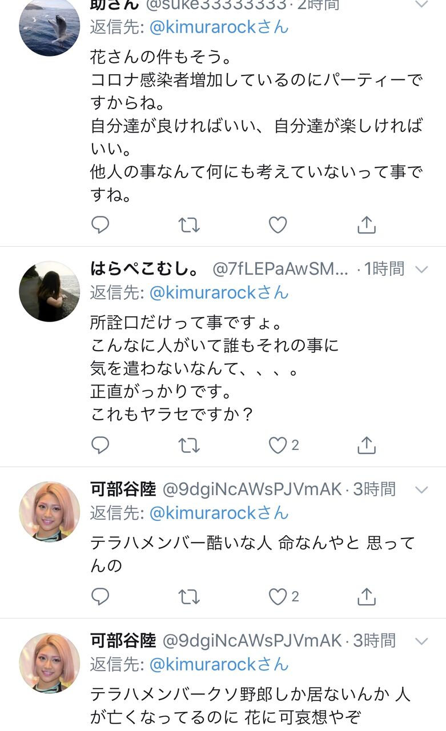
Task: Like the 助さん tweet
Action: (x=278, y=225)
